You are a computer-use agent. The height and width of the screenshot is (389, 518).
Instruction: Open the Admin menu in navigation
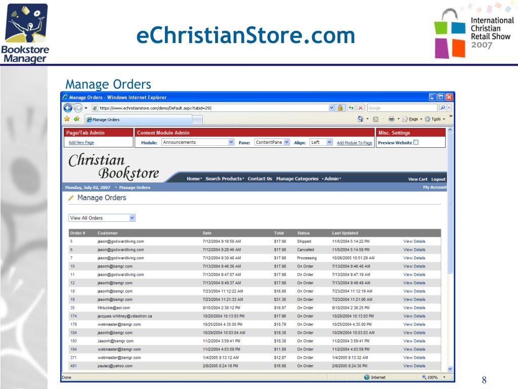click(x=332, y=179)
